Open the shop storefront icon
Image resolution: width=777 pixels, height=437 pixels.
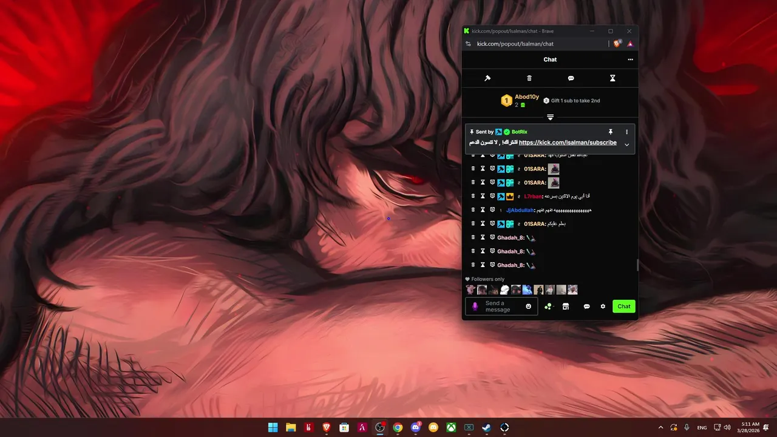(x=565, y=307)
